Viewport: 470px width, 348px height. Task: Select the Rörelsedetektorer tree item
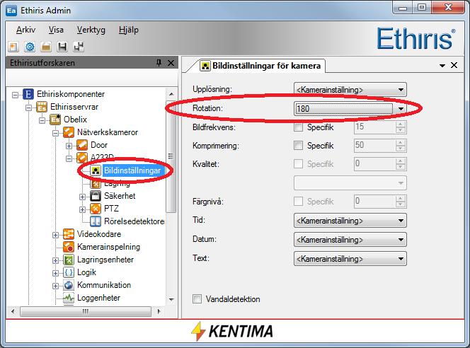134,221
